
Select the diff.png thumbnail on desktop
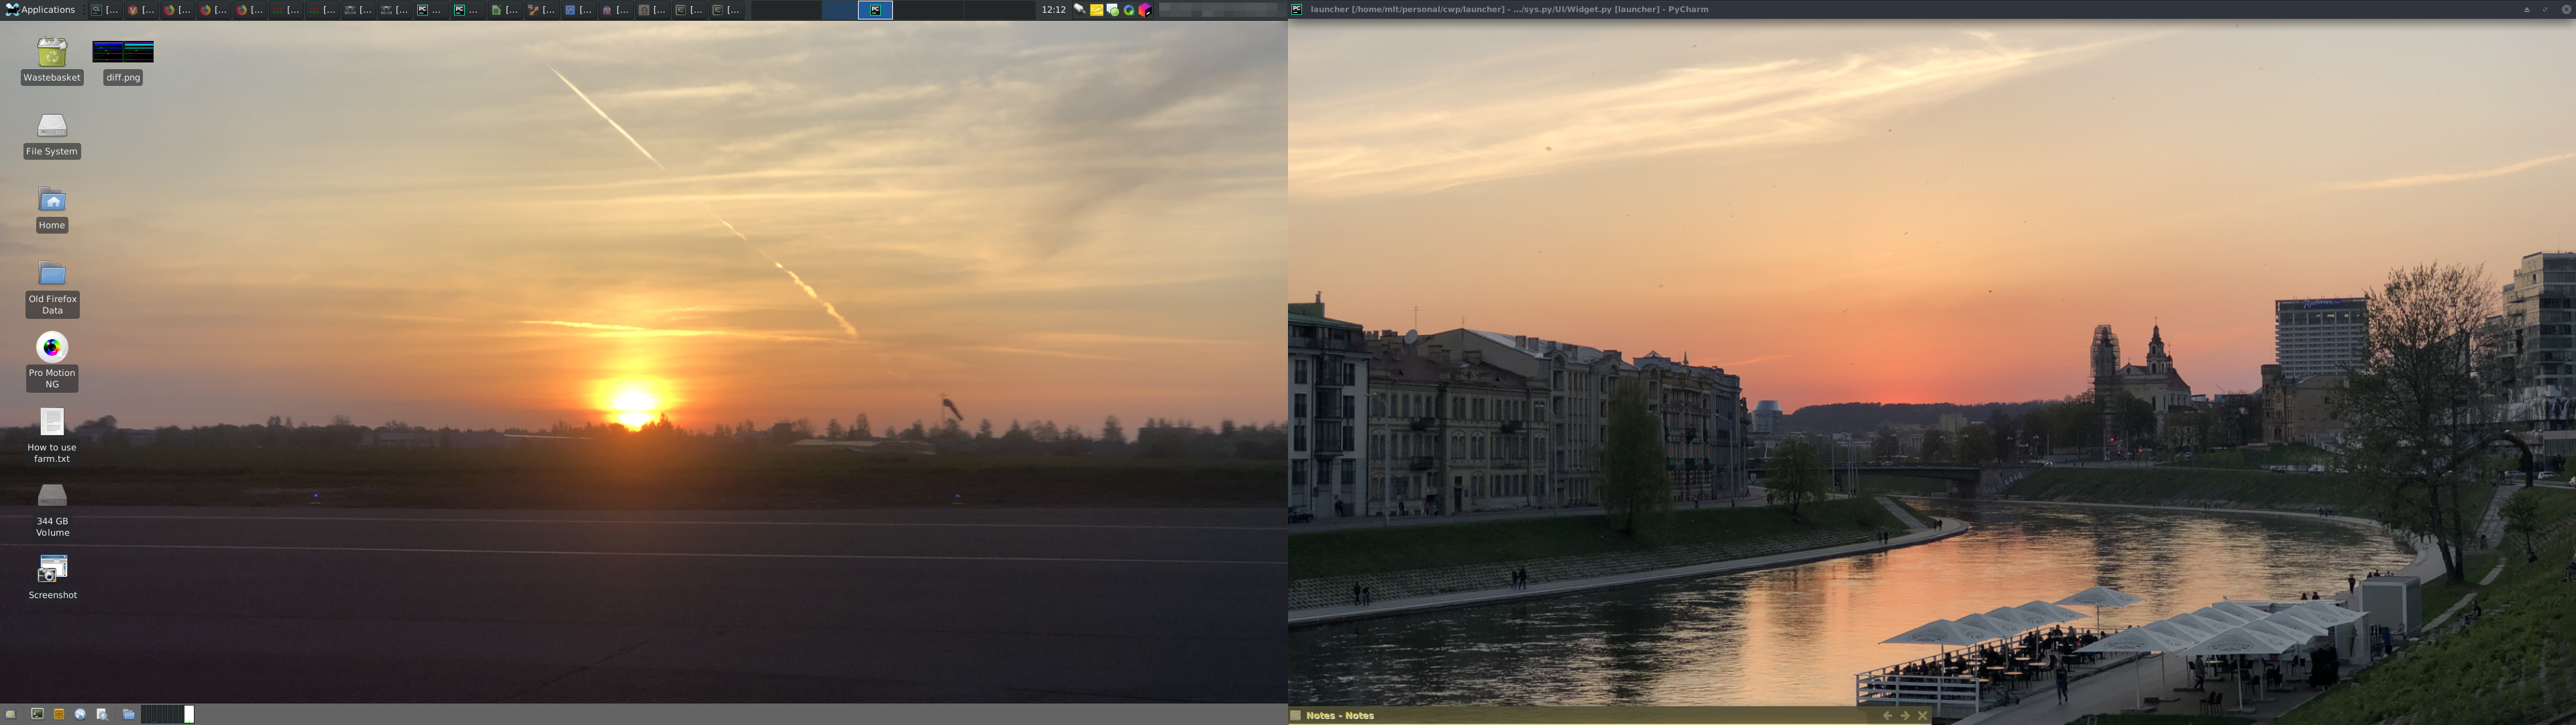coord(123,52)
